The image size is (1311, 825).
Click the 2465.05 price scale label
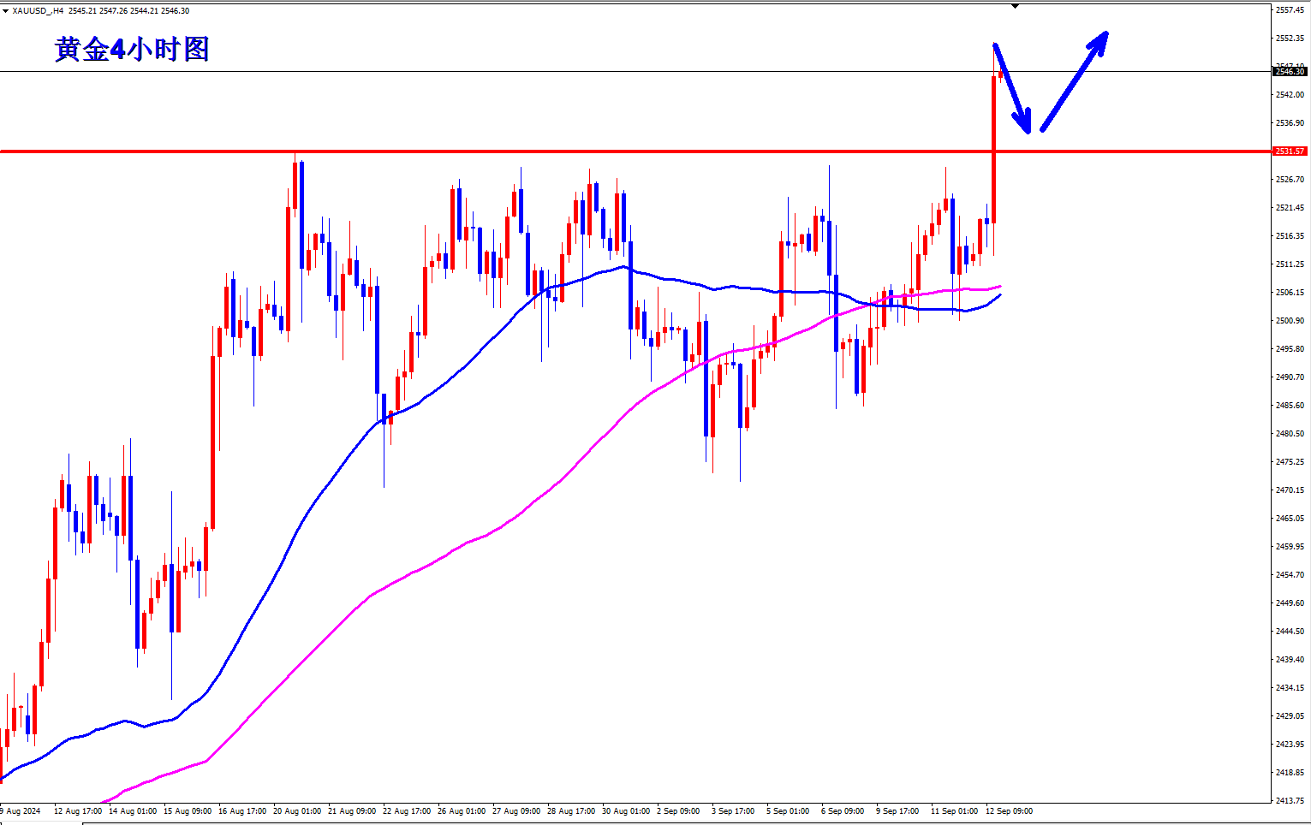click(x=1290, y=519)
